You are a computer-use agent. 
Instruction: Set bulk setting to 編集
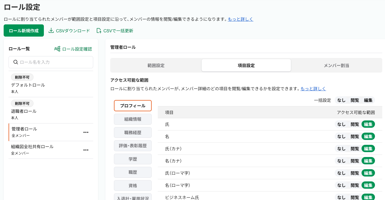click(368, 100)
